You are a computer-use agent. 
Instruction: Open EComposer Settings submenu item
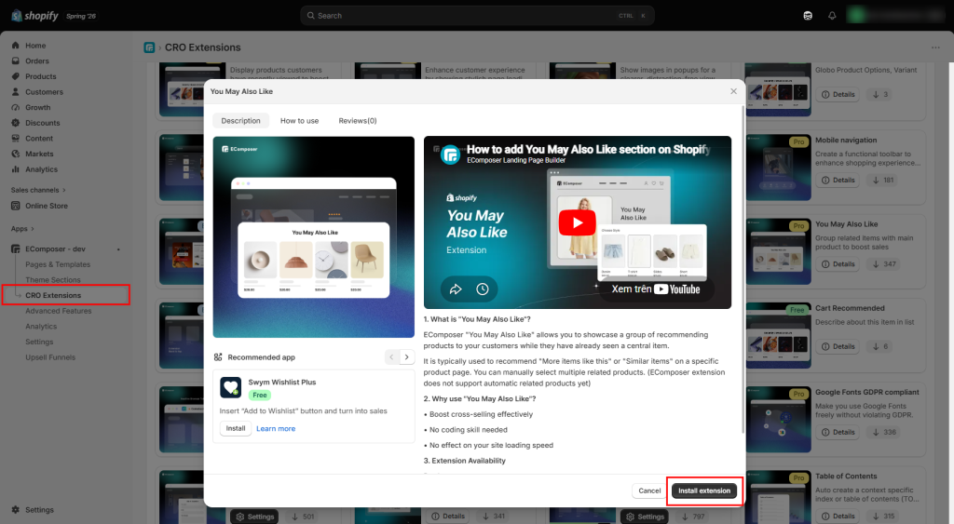pos(39,343)
